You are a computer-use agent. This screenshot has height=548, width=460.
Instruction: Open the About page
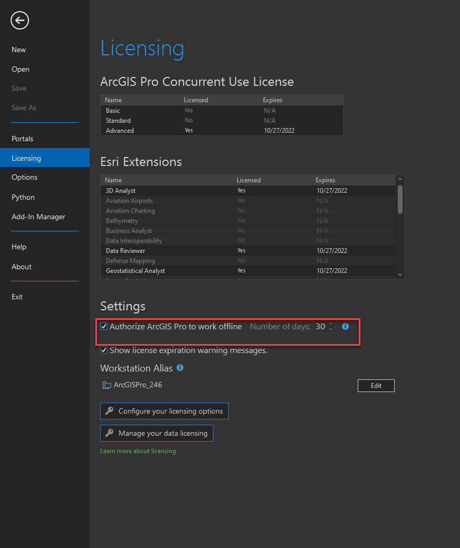pyautogui.click(x=22, y=267)
